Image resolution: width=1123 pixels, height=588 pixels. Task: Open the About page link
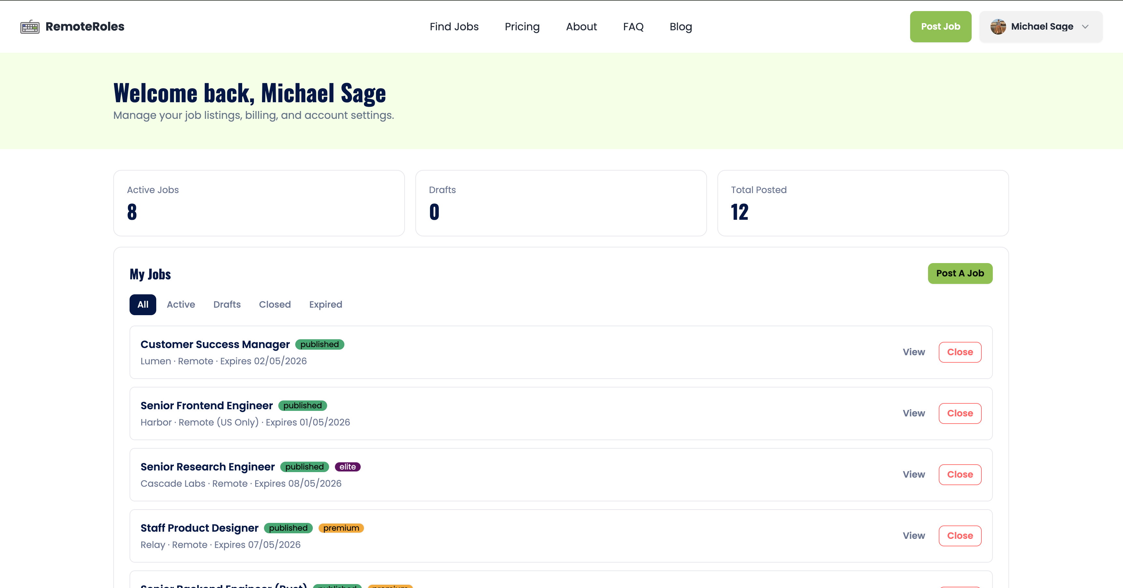tap(581, 27)
